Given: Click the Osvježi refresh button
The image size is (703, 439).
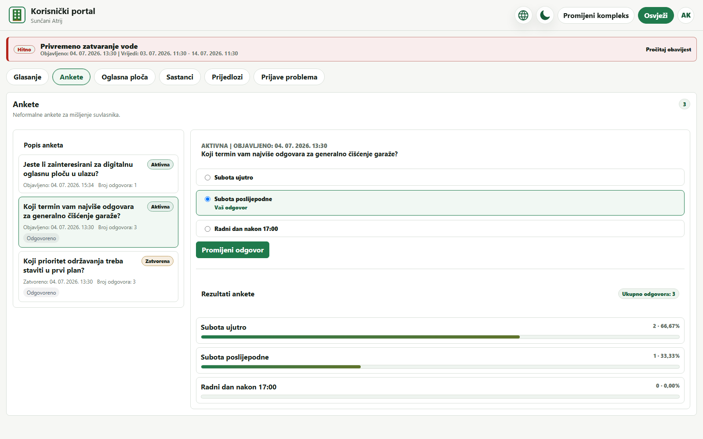Looking at the screenshot, I should click(x=656, y=15).
